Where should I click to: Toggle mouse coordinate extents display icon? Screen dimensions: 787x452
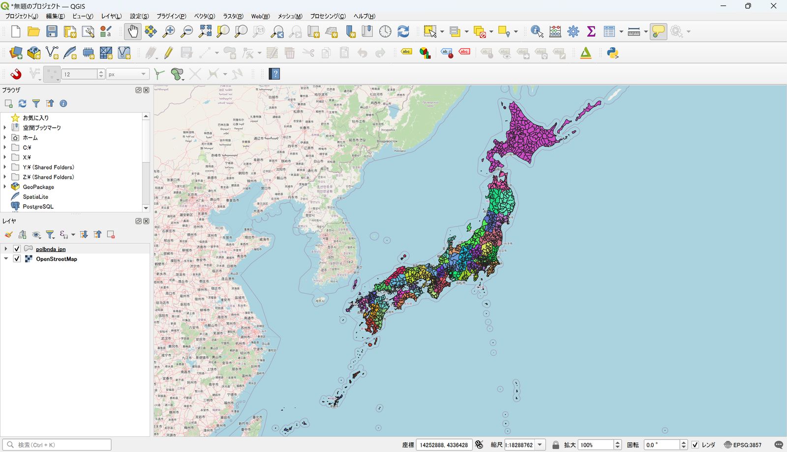(x=479, y=445)
